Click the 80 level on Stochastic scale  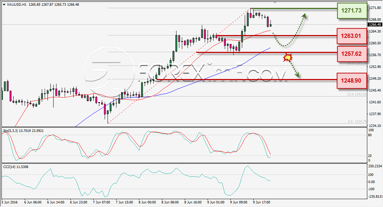pos(370,135)
